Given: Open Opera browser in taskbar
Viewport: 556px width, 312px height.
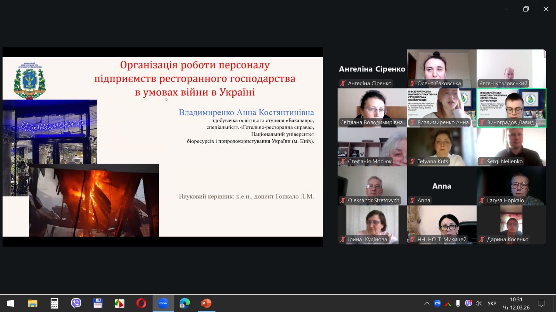Looking at the screenshot, I should pos(141,303).
